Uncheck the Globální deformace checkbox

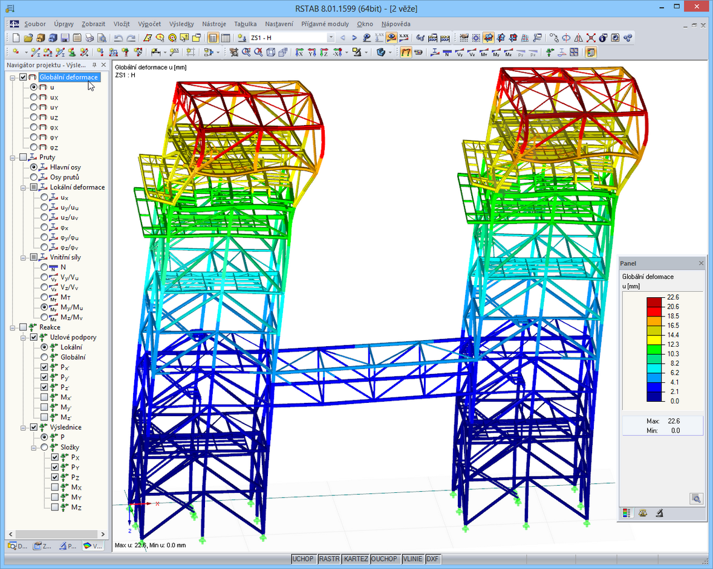coord(24,77)
